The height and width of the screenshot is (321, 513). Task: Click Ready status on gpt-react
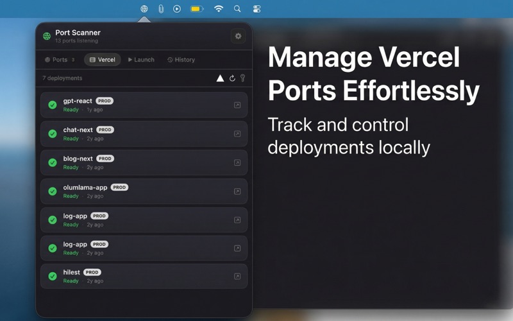click(71, 110)
